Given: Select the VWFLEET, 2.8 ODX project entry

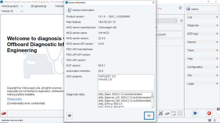Looking at the screenshot, I should point(107,76).
